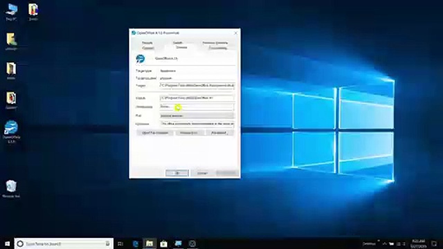This screenshot has height=249, width=443.
Task: Confirm the dialog with OK
Action: coord(177,173)
